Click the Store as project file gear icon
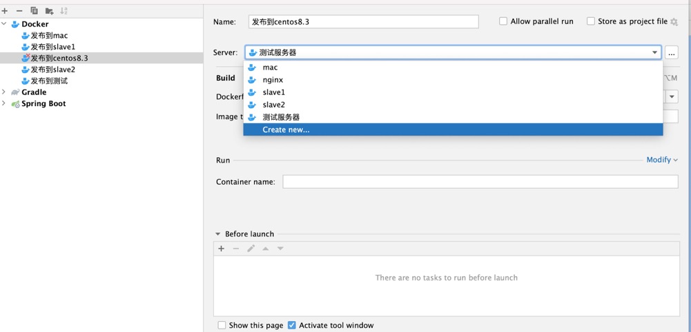The height and width of the screenshot is (332, 691). point(674,22)
